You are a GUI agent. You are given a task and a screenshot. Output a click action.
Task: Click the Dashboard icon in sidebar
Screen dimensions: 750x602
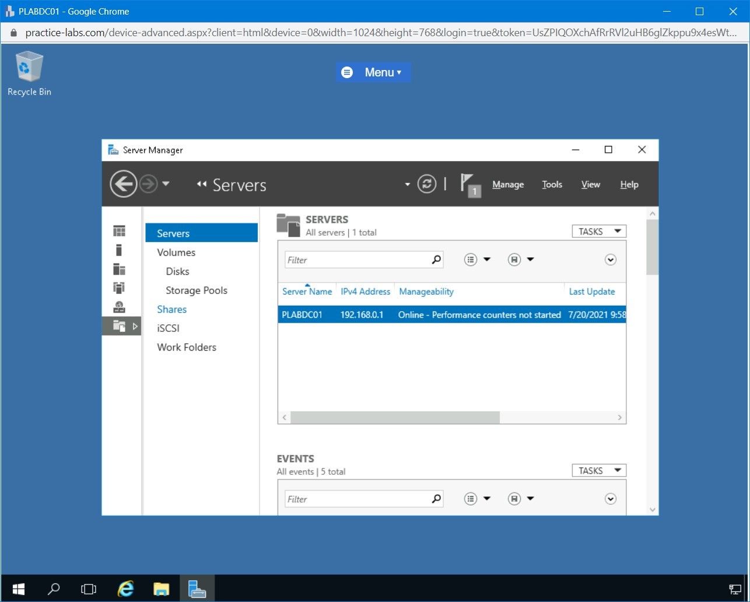(x=119, y=231)
